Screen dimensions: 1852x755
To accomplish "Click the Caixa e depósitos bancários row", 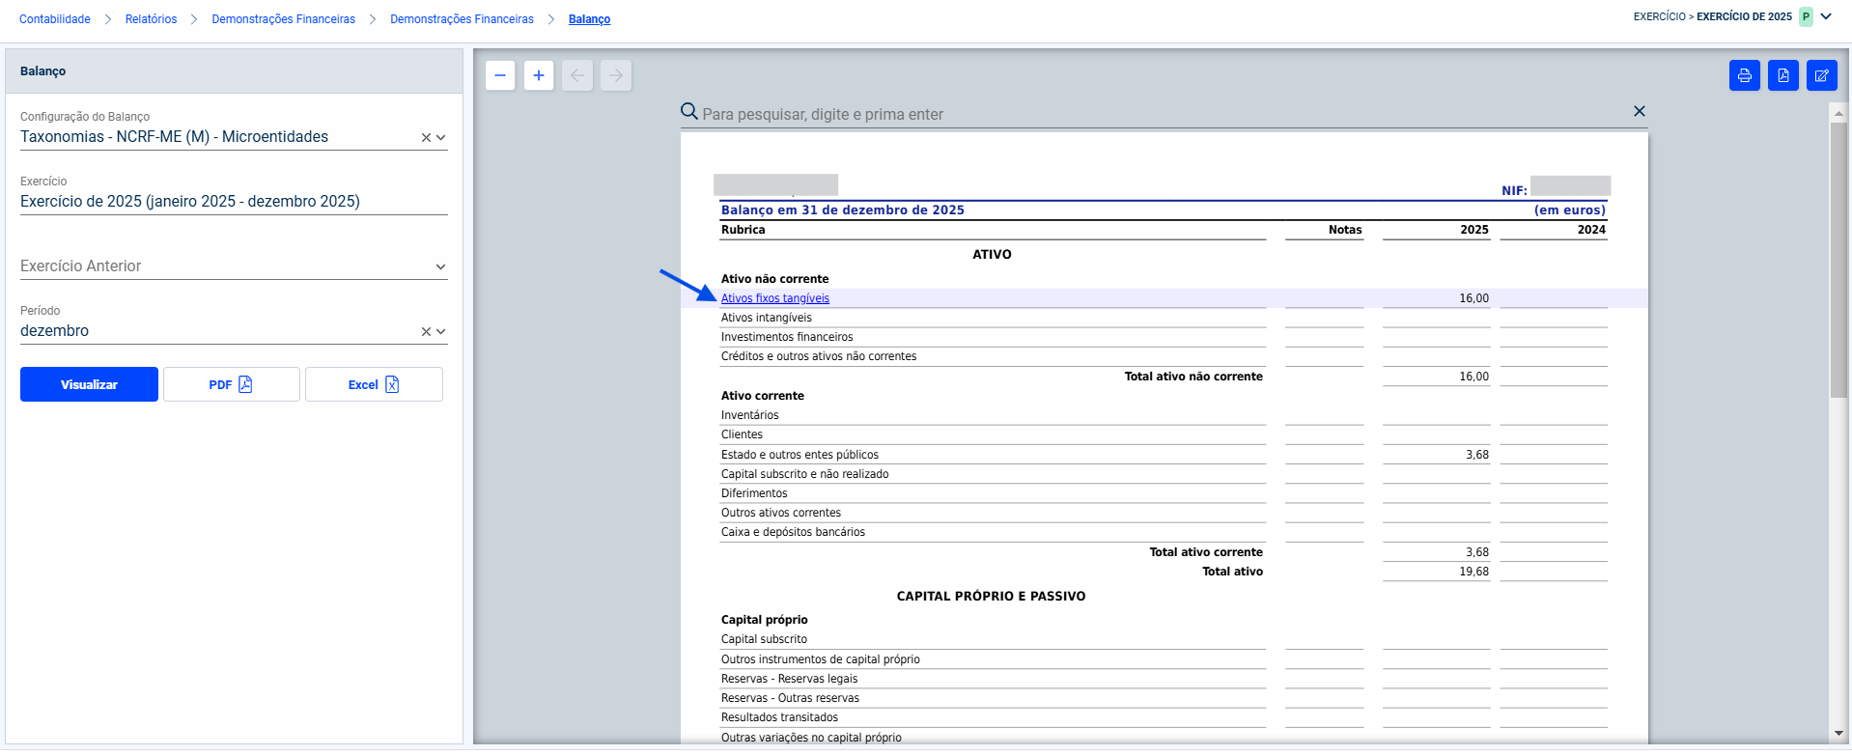I will (1164, 532).
